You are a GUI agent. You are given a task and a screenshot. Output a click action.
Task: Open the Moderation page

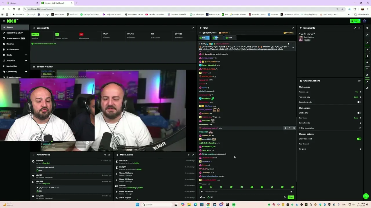coord(15,66)
